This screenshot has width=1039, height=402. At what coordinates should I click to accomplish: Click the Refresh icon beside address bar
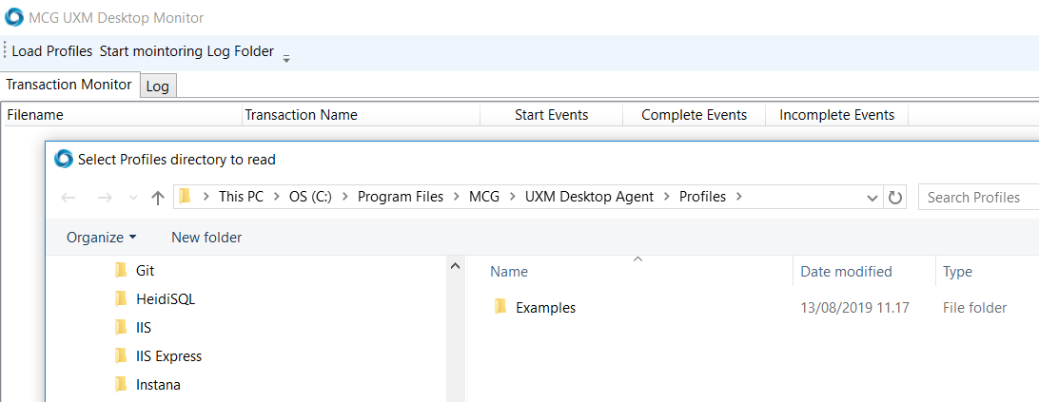[x=894, y=198]
